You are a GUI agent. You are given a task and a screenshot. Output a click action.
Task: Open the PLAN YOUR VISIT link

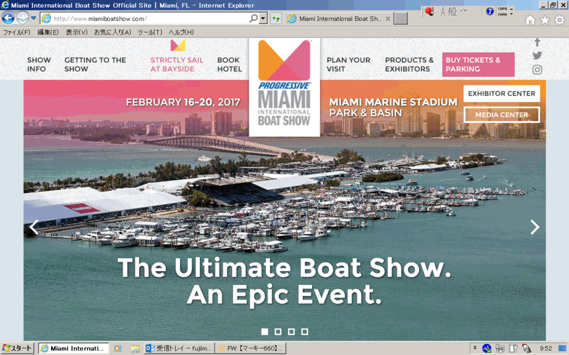(x=348, y=64)
